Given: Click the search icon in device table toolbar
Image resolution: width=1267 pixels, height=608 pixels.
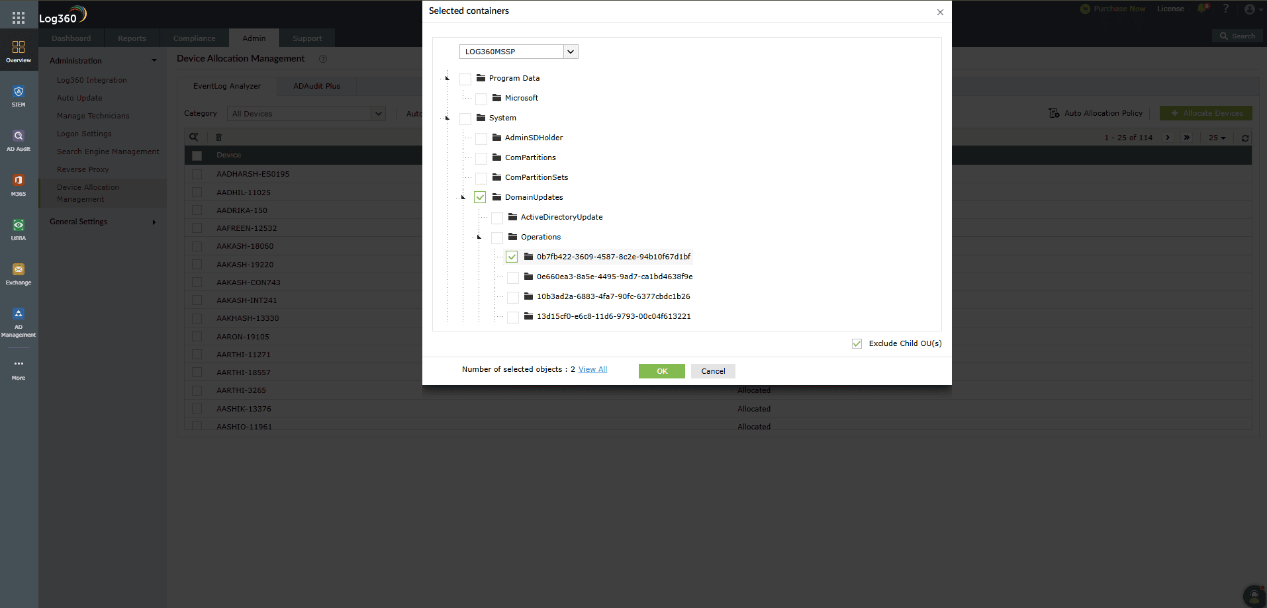Looking at the screenshot, I should pyautogui.click(x=194, y=137).
